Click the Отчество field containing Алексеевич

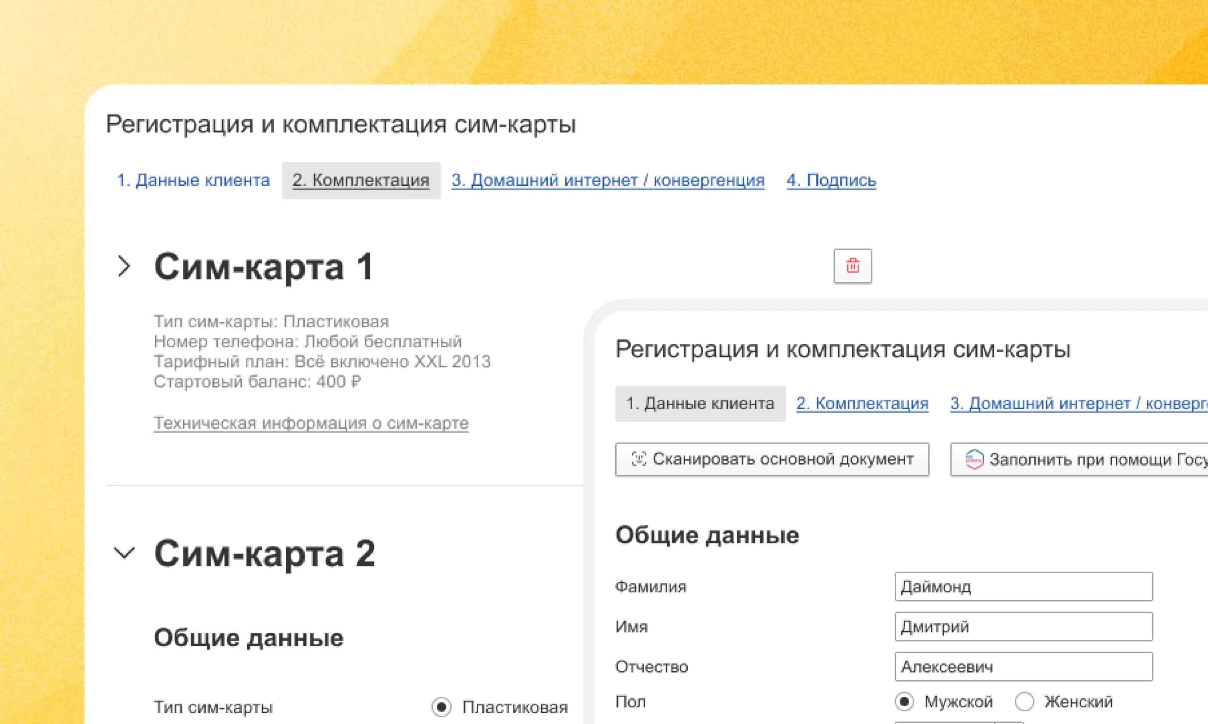click(1023, 666)
